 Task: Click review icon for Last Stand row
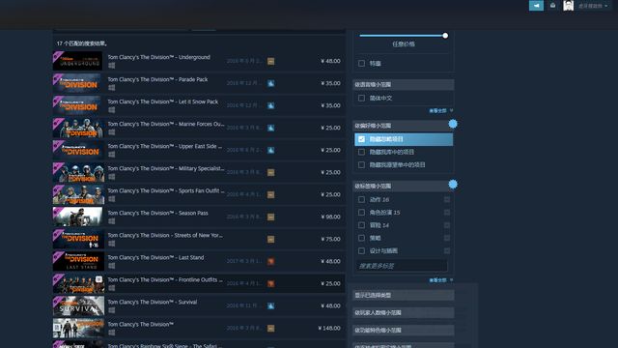270,261
